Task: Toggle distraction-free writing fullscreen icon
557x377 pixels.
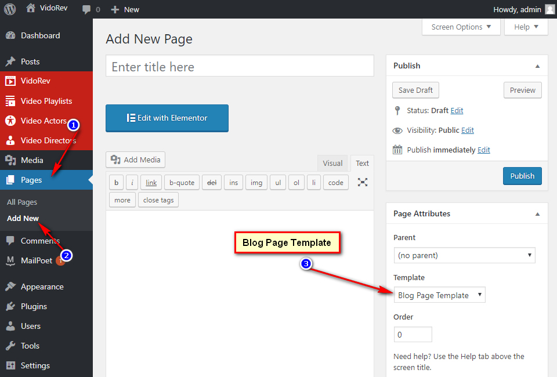Action: tap(363, 182)
